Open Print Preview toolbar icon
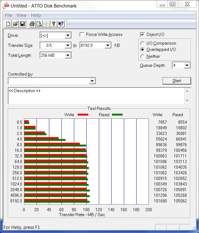Viewport: 199px width, 233px height. click(39, 24)
